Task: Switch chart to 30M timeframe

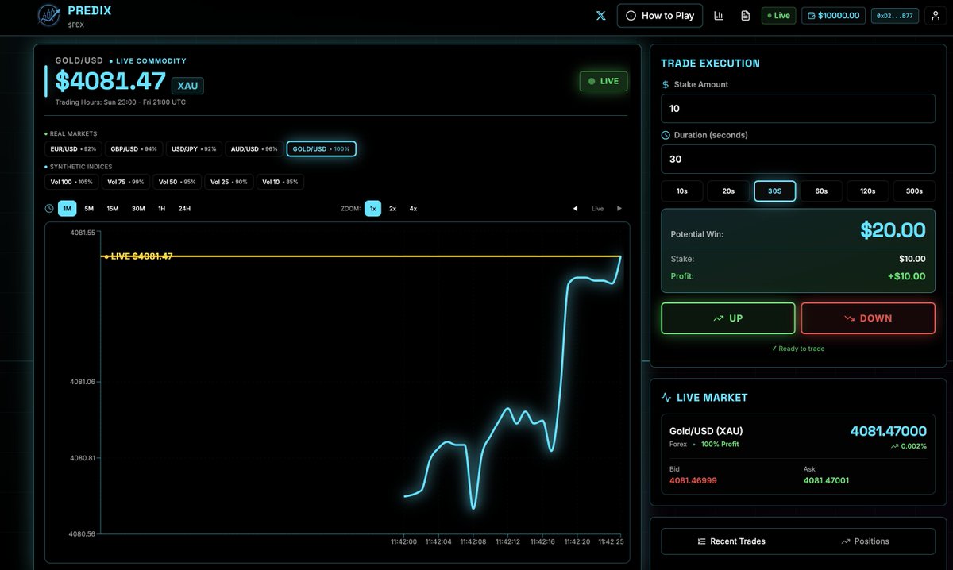Action: [138, 209]
